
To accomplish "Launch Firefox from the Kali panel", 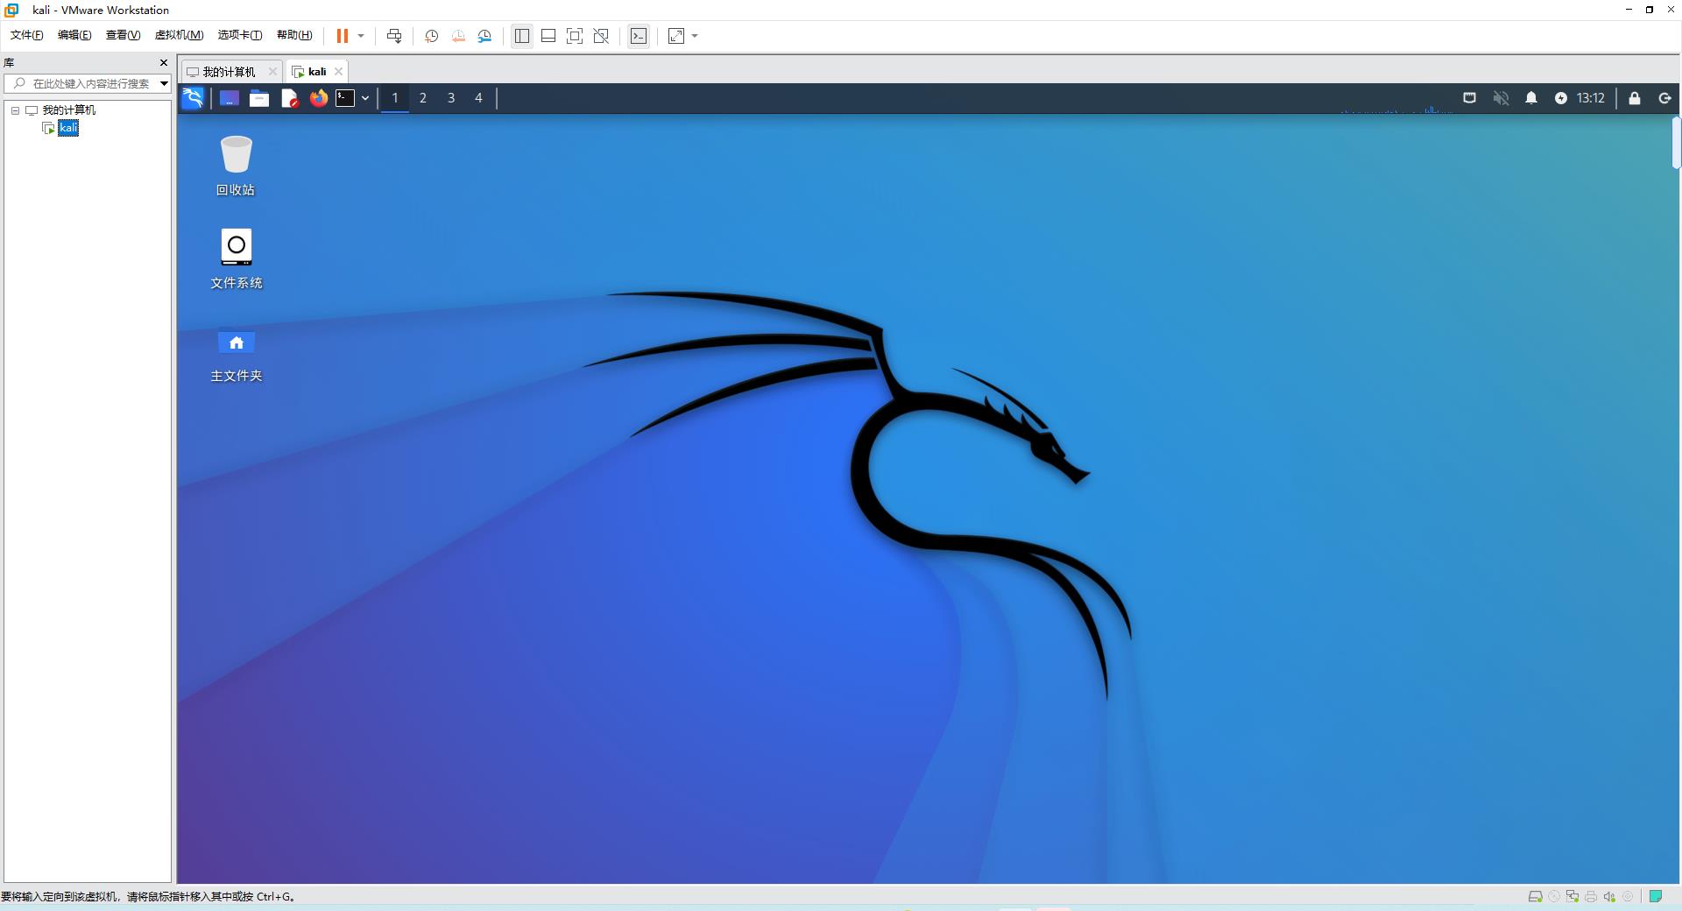I will click(x=319, y=98).
